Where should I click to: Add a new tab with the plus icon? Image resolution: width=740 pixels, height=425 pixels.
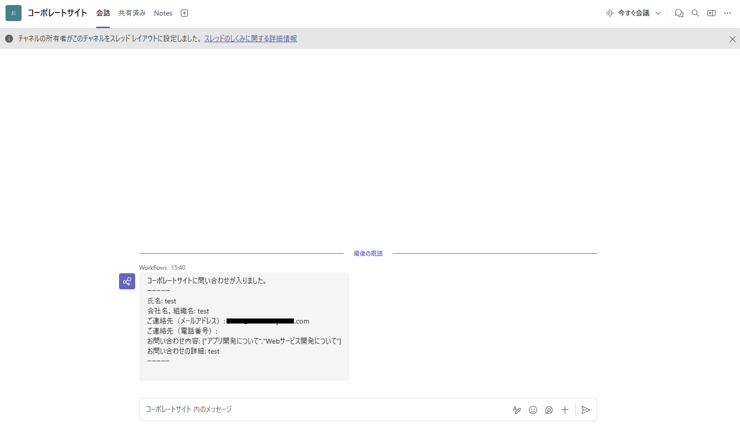coord(184,13)
